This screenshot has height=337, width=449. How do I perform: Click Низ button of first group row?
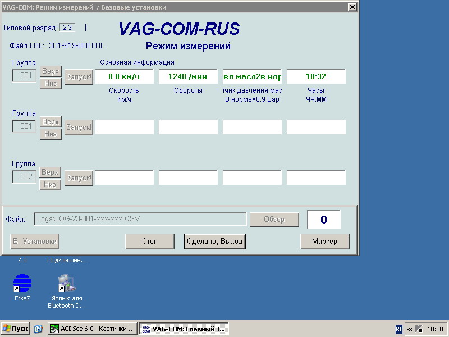pyautogui.click(x=51, y=83)
